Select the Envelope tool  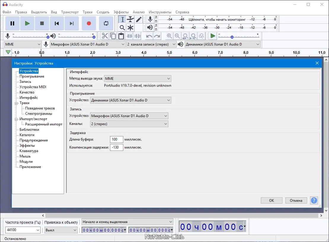[x=130, y=20]
